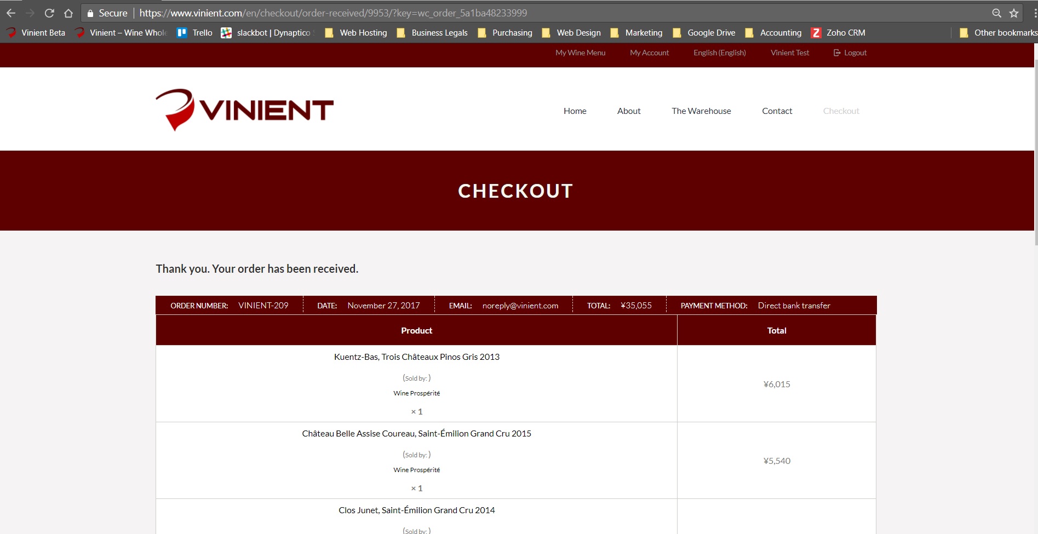Open Château Belle Assise Coureau product link
The image size is (1038, 534).
click(416, 433)
